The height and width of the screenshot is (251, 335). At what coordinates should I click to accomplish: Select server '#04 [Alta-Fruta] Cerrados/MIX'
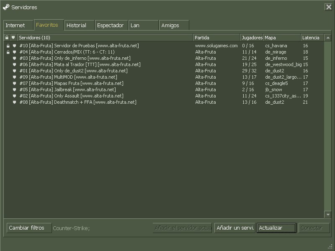click(164, 52)
